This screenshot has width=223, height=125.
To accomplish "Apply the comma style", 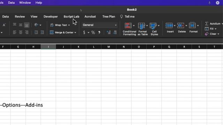I will point(99,32).
